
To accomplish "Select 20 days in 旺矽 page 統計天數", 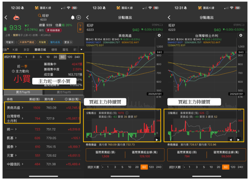I will pos(55,57).
